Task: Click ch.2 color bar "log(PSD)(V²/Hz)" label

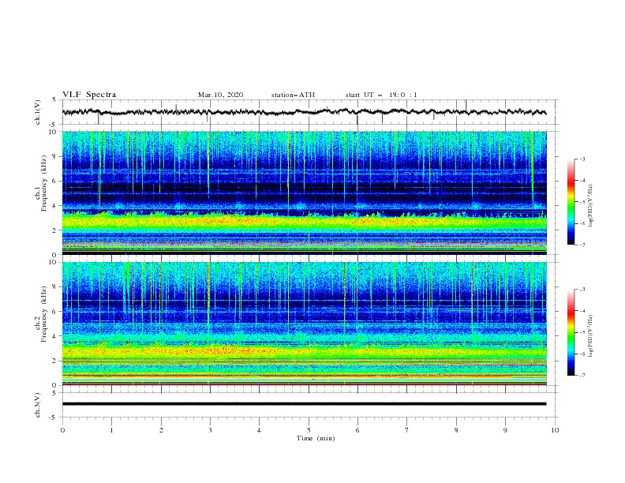Action: (592, 335)
